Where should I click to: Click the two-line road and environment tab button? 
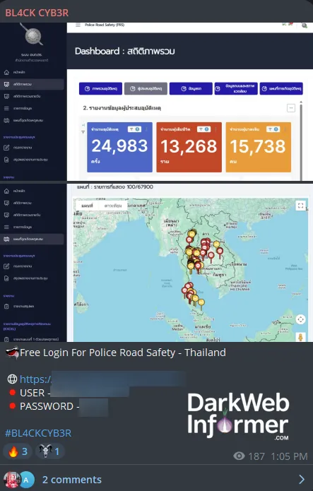236,88
